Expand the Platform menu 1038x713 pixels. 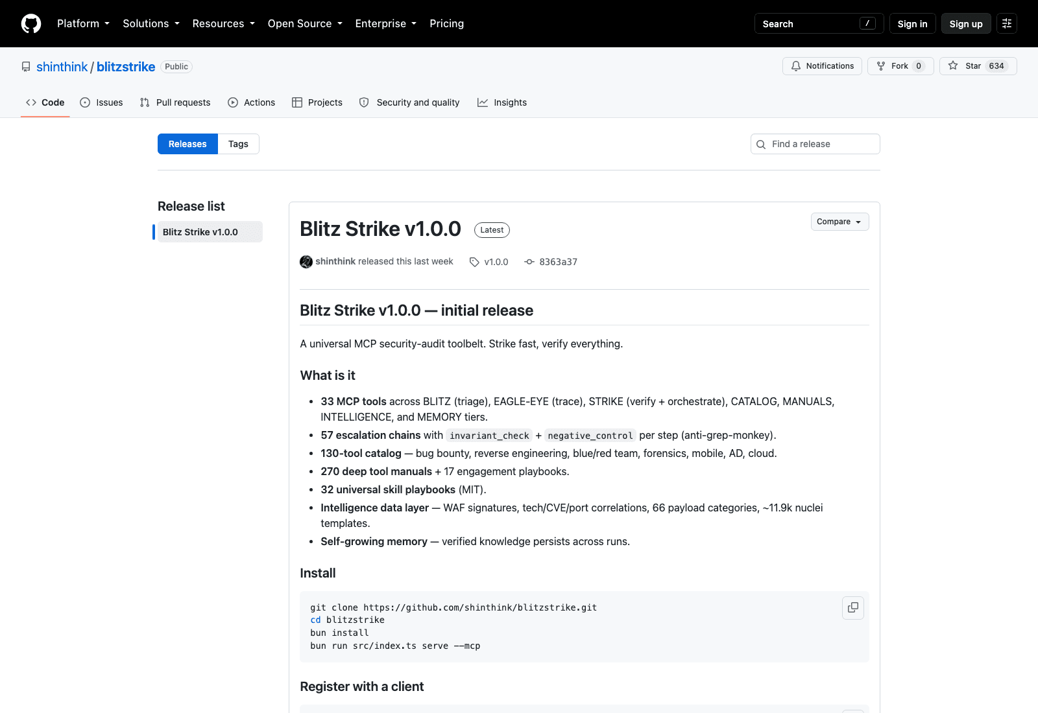pos(83,23)
